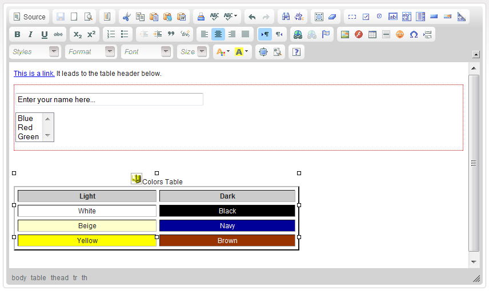
Task: Click the 'This is a link' hyperlink
Action: (34, 74)
